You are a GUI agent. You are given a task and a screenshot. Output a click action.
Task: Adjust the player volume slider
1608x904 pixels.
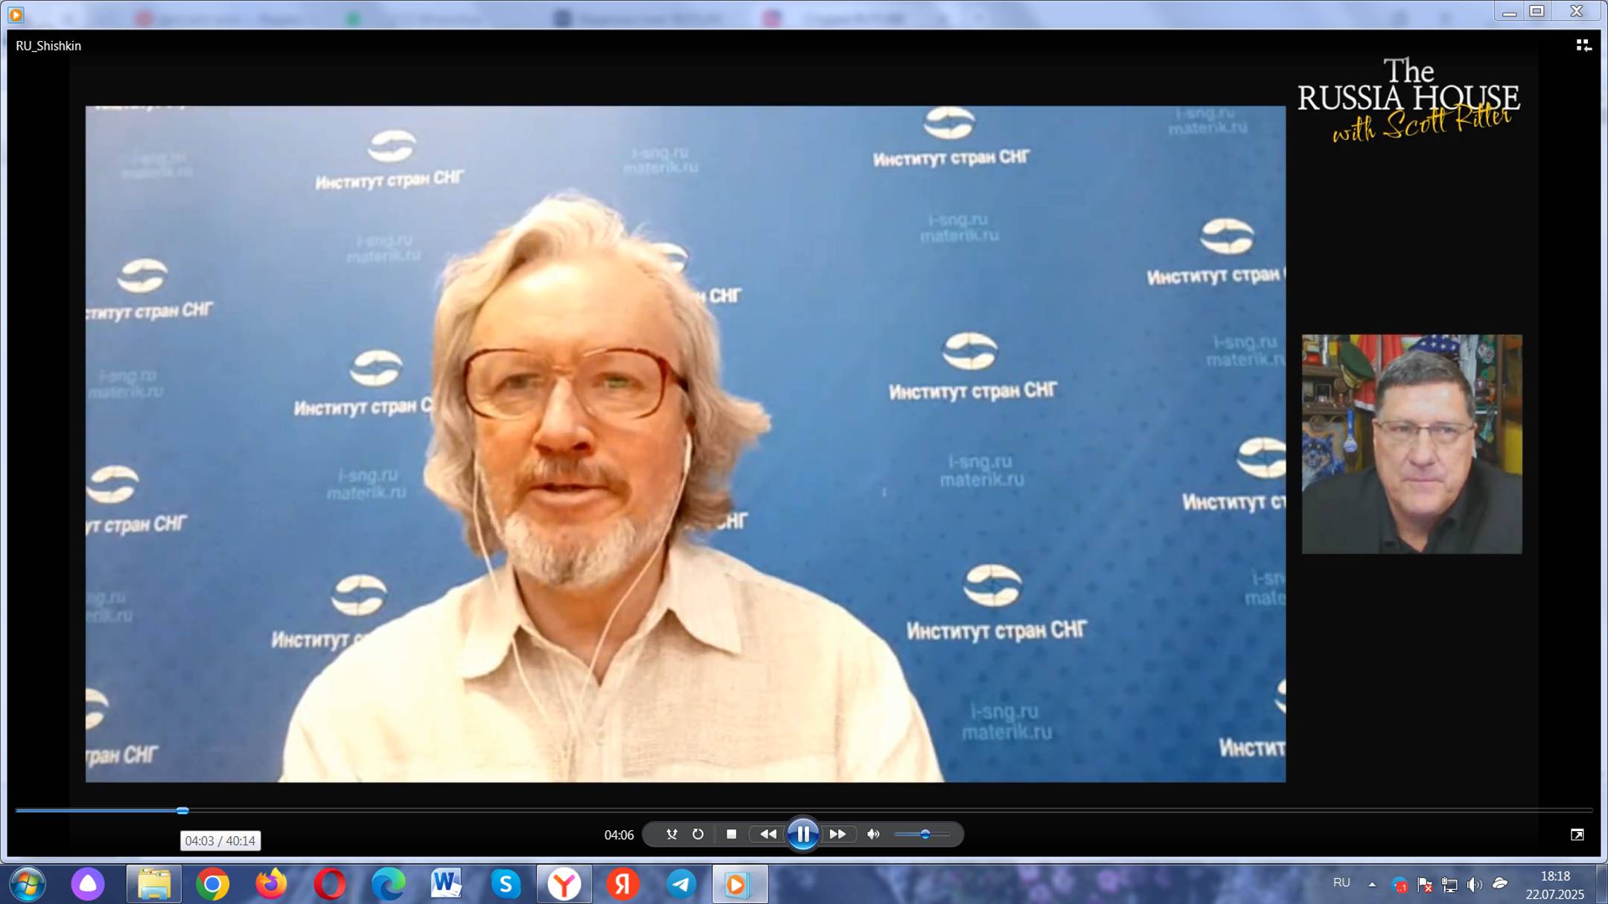(925, 834)
